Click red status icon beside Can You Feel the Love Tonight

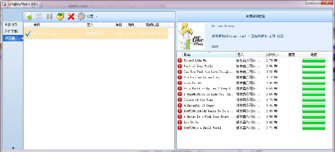(180, 72)
